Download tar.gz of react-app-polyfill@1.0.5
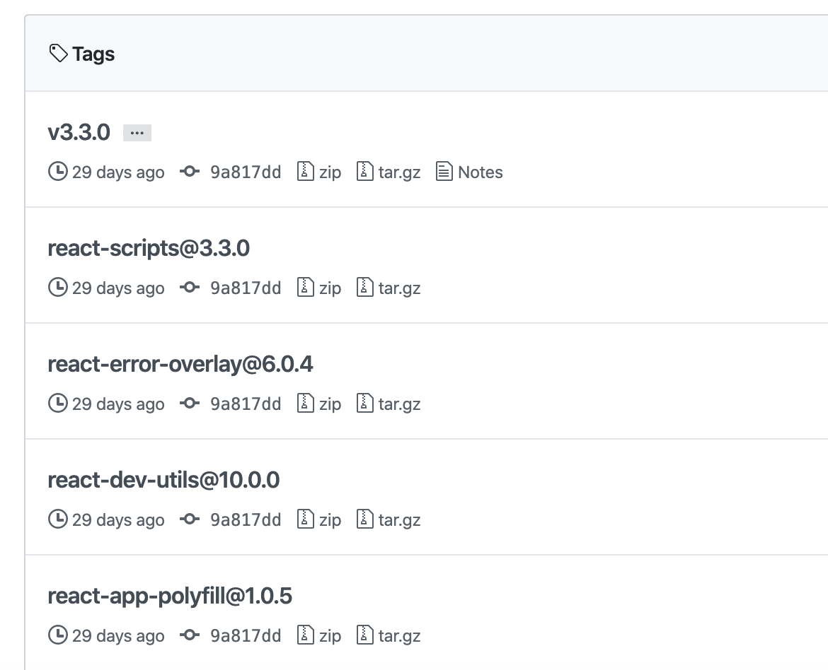The image size is (828, 670). (x=399, y=637)
